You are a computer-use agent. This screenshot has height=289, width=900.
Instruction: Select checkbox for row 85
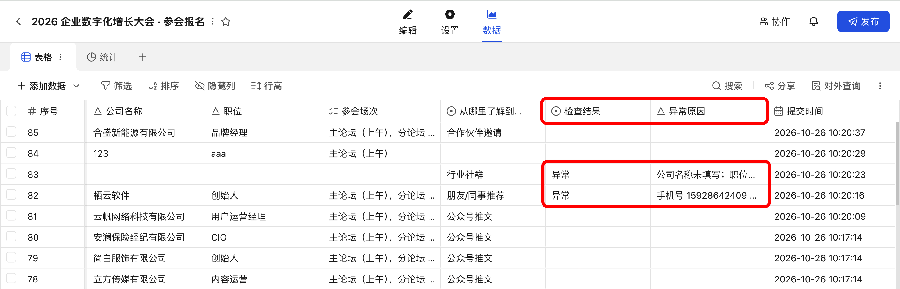coord(11,132)
